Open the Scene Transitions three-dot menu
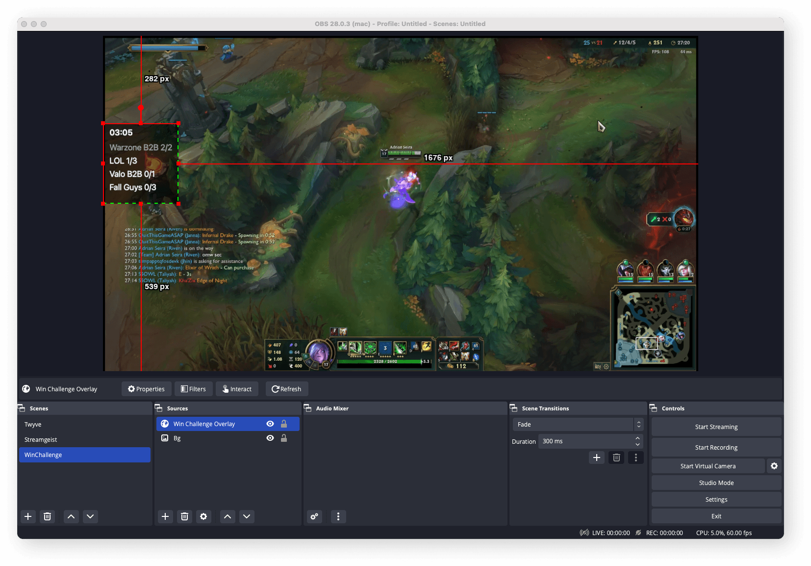 [636, 457]
